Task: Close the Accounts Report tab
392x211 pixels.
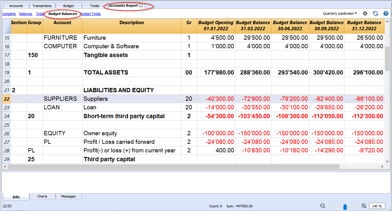Action: coord(141,5)
